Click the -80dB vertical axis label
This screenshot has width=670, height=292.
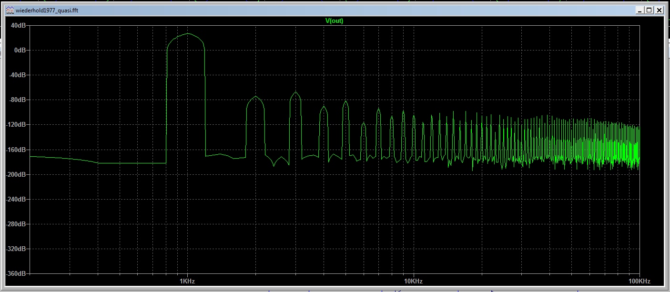tap(17, 100)
